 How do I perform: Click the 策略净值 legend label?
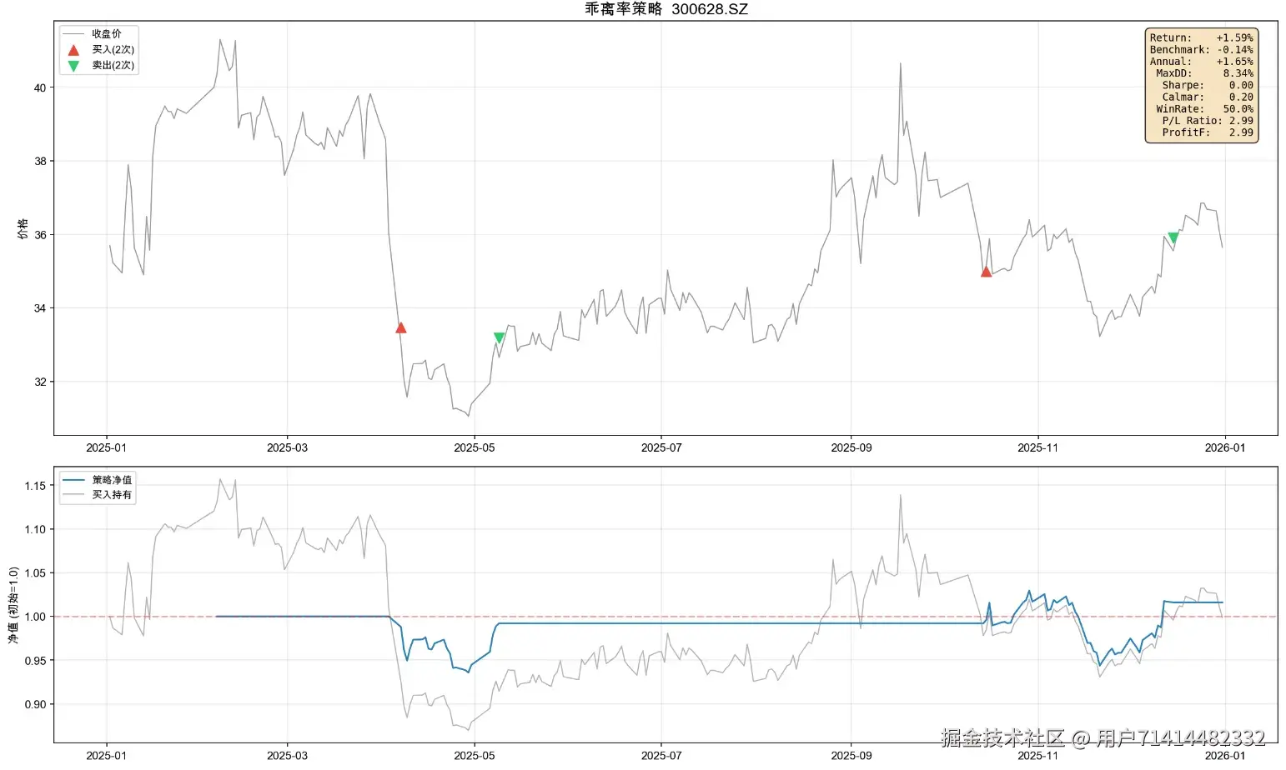point(112,480)
